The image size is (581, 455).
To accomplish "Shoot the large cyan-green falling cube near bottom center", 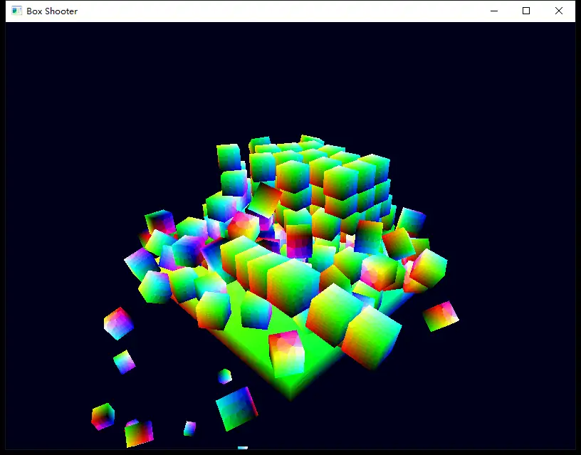I will coord(236,408).
